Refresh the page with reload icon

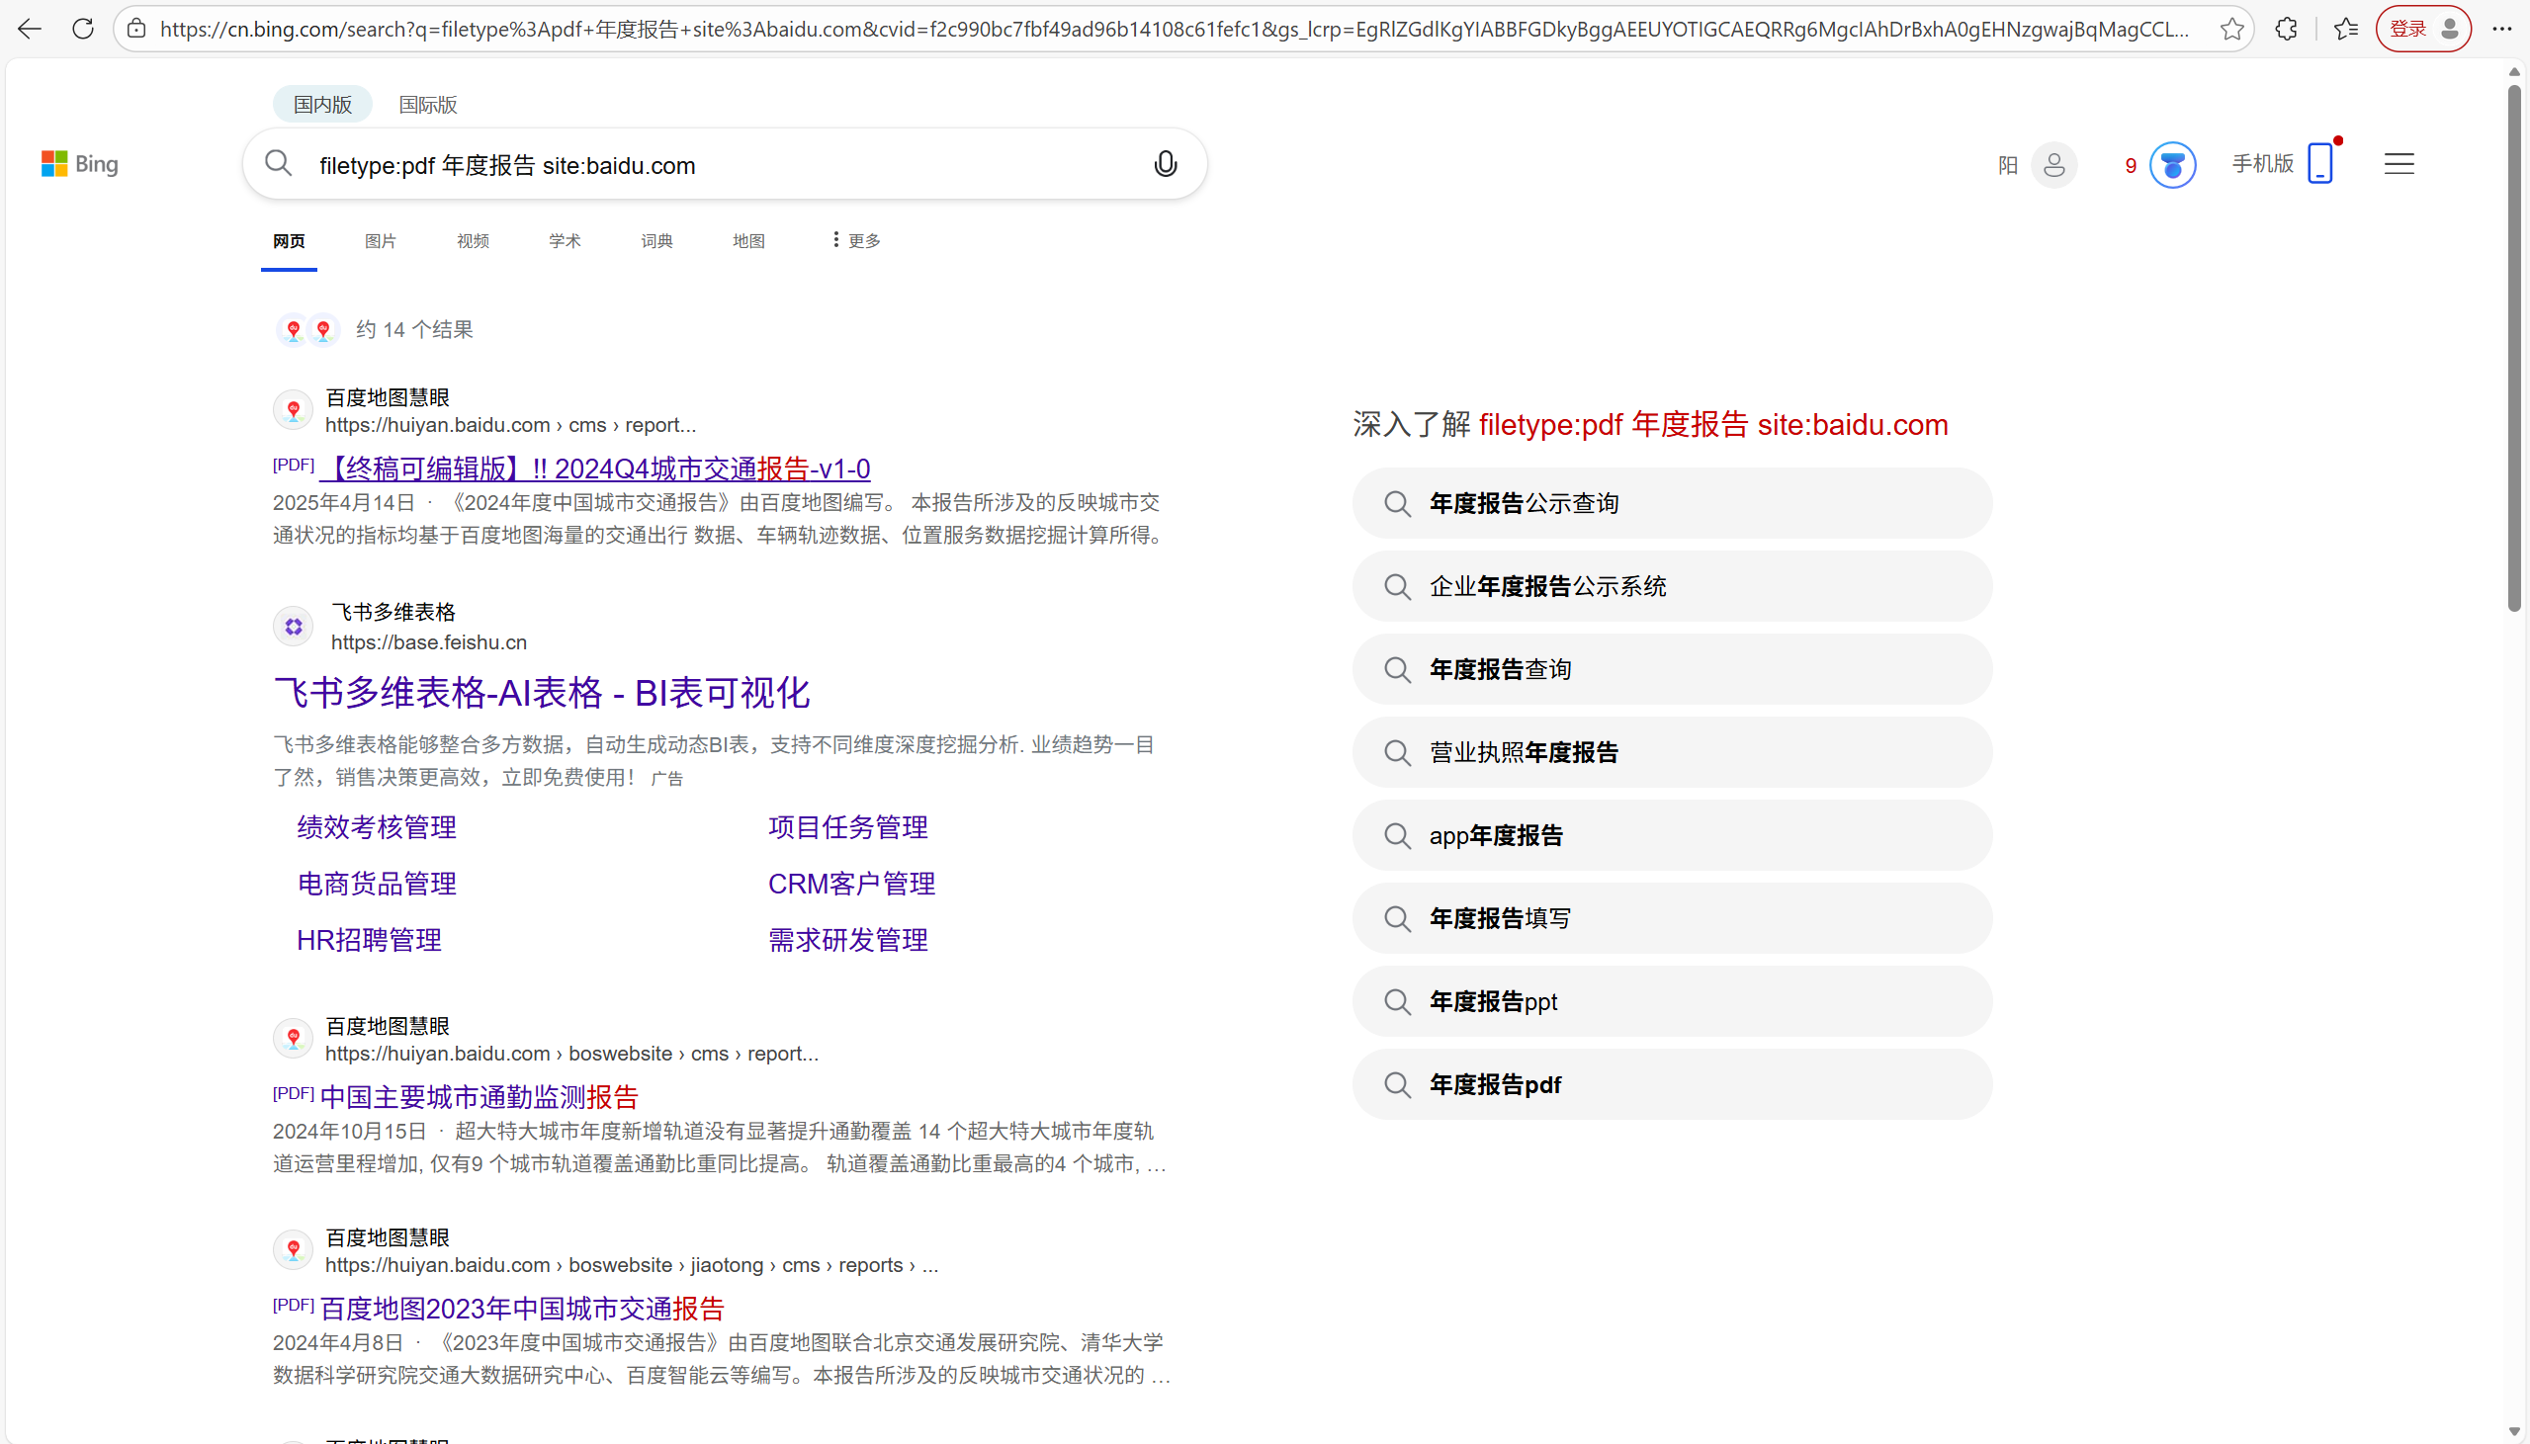(x=83, y=29)
